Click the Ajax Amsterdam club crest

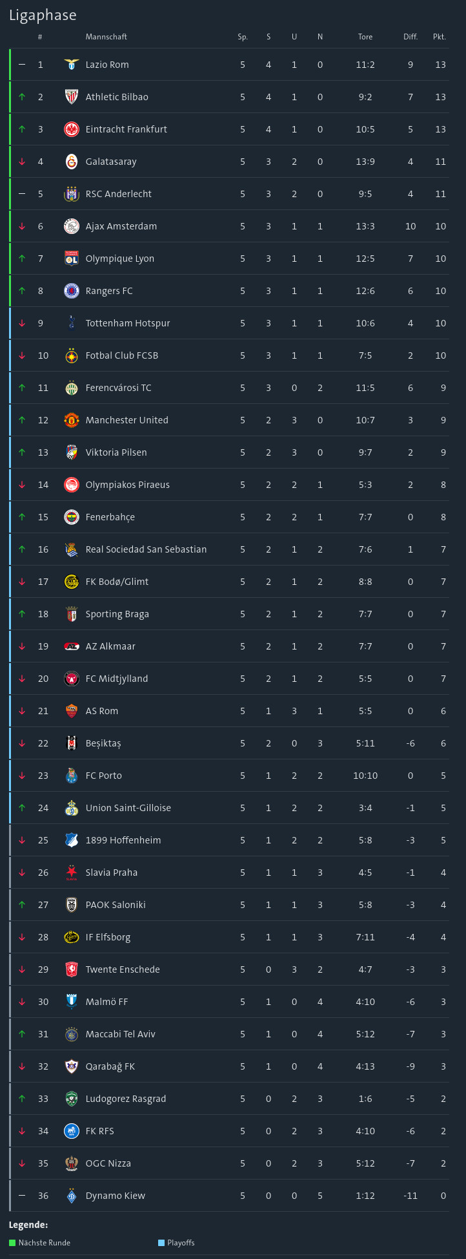[x=72, y=226]
